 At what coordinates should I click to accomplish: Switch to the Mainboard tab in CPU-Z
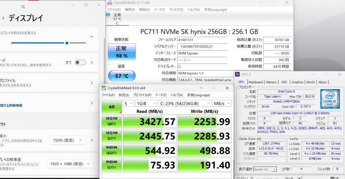click(x=256, y=82)
